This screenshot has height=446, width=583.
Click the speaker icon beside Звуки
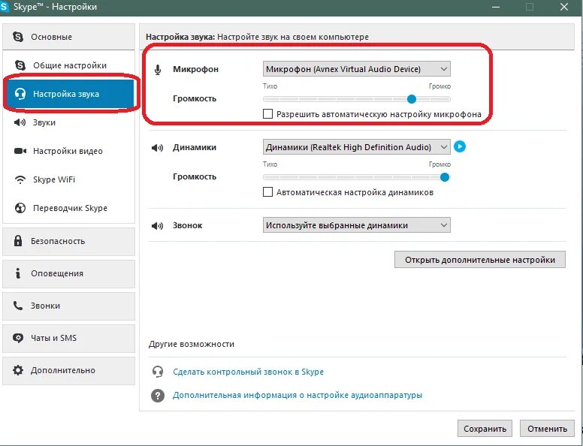pyautogui.click(x=20, y=122)
